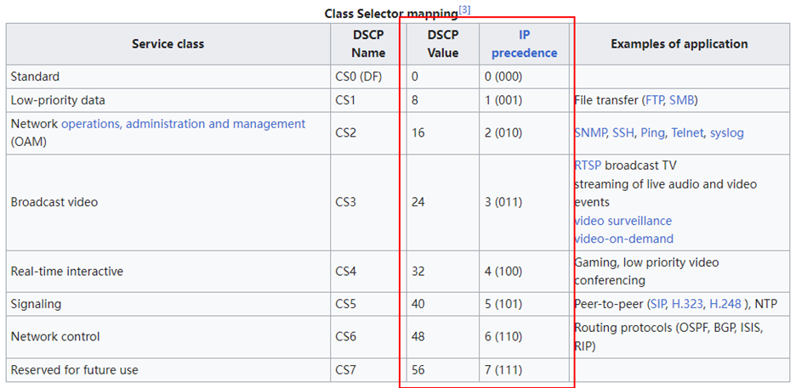Follow the FTP link
This screenshot has width=796, height=388.
[x=655, y=100]
